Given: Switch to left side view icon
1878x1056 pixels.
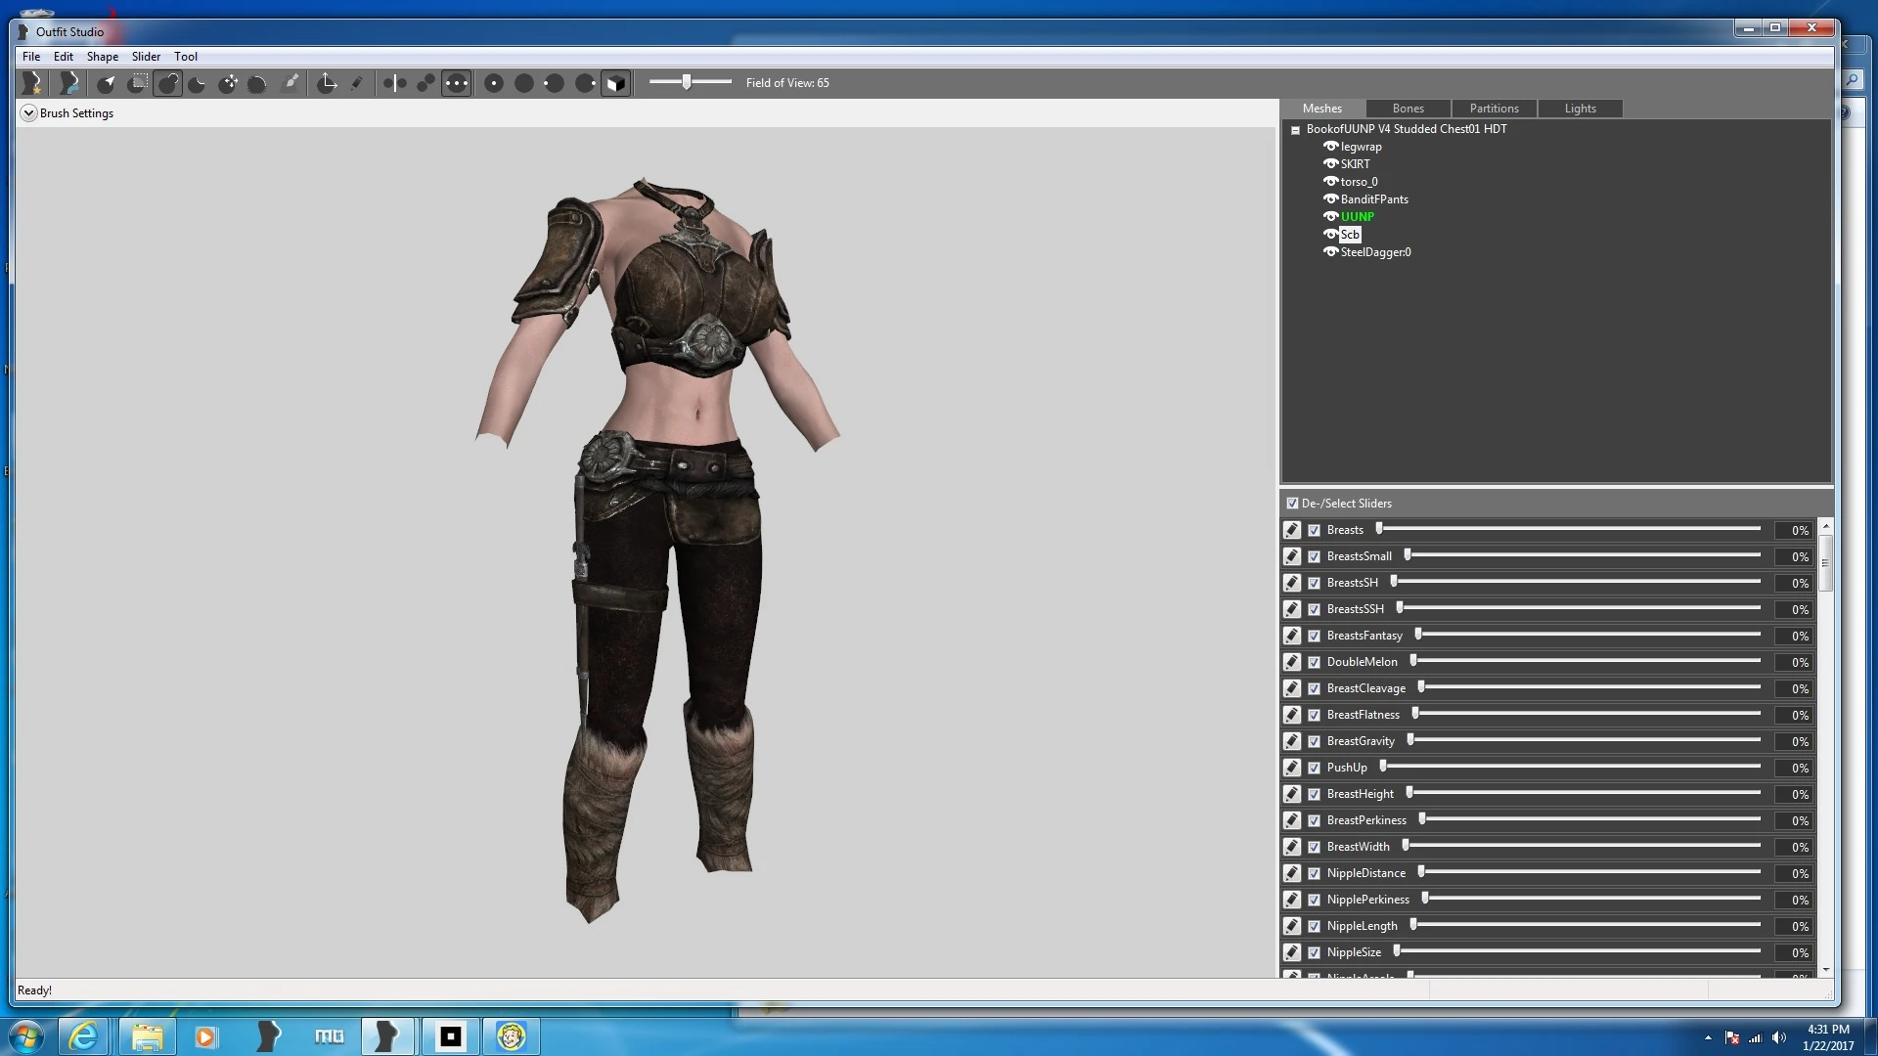Looking at the screenshot, I should tap(555, 83).
